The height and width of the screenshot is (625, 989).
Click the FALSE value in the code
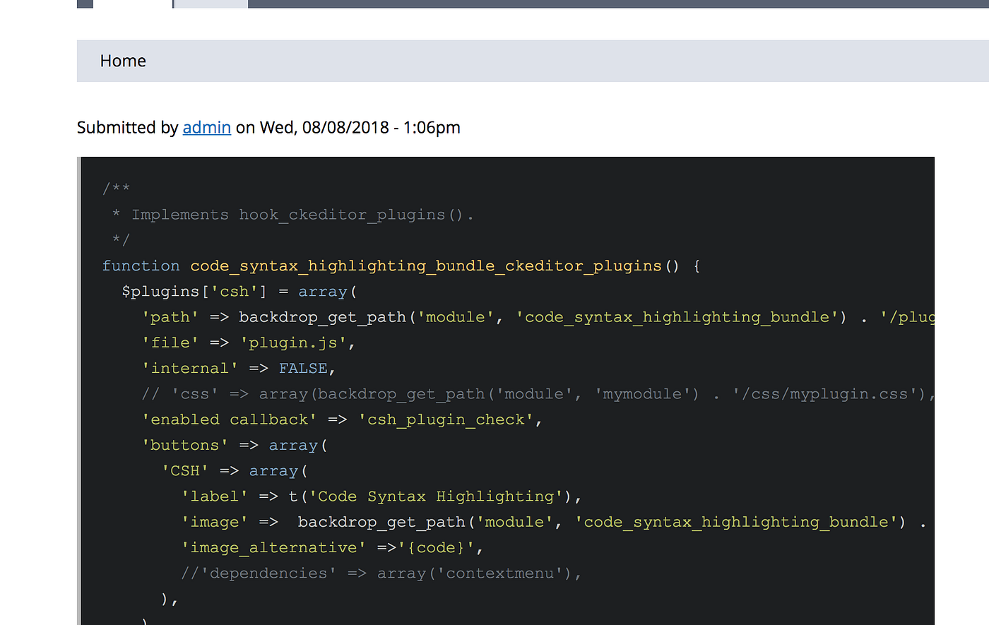coord(303,367)
